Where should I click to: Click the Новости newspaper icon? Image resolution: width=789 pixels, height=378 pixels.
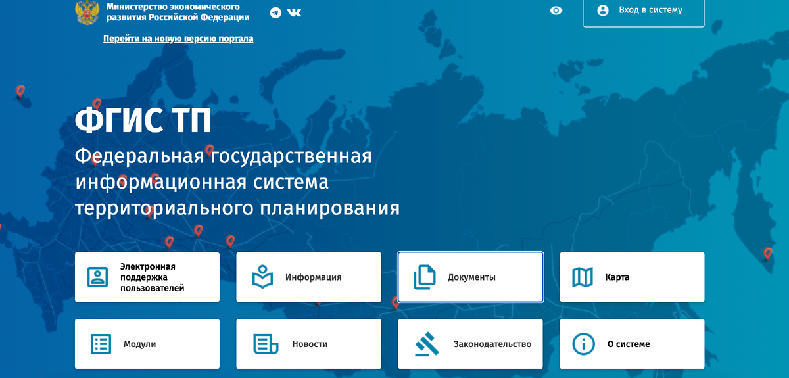pos(266,344)
